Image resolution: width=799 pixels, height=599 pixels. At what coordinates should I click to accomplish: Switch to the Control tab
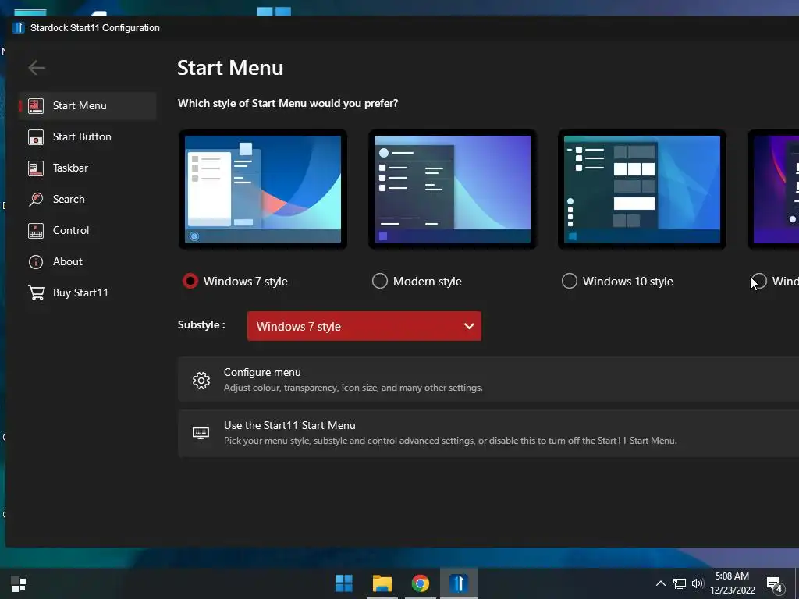(x=87, y=231)
